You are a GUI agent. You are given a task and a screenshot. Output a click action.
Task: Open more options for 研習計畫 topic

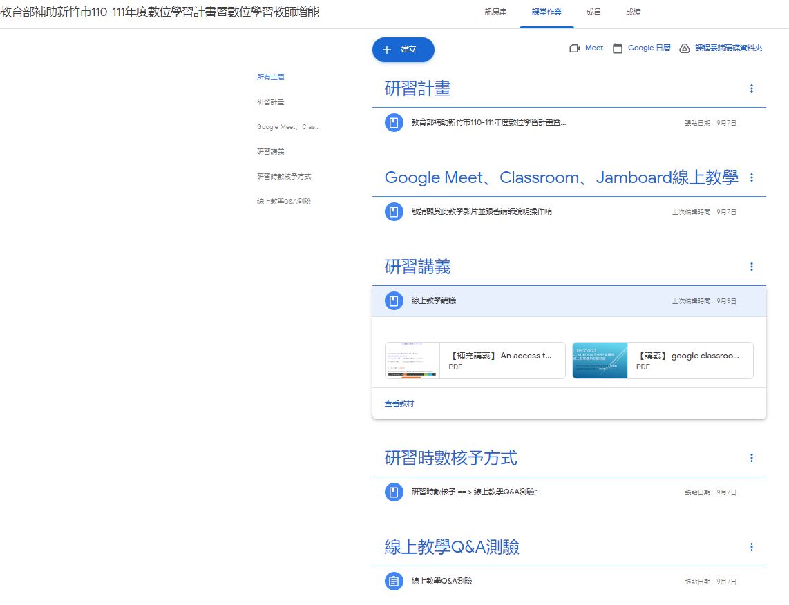click(752, 88)
